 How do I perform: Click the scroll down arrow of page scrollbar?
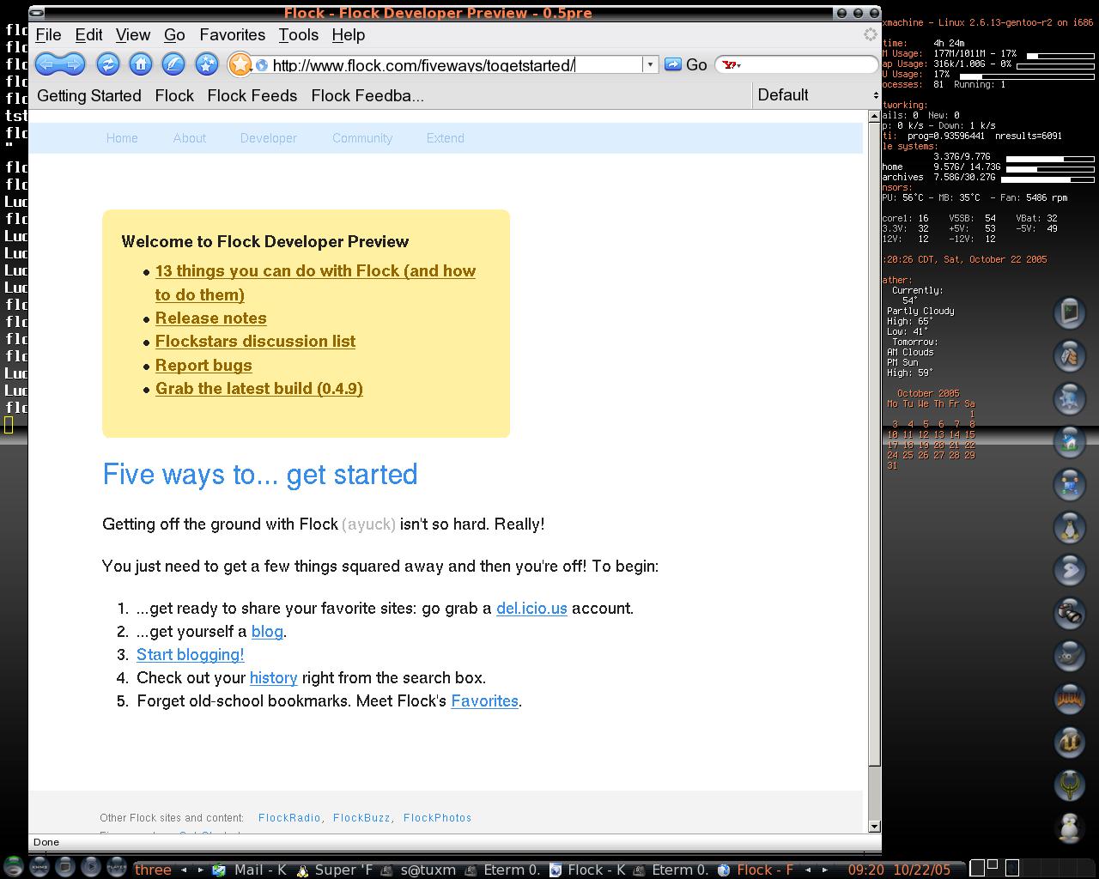[875, 826]
